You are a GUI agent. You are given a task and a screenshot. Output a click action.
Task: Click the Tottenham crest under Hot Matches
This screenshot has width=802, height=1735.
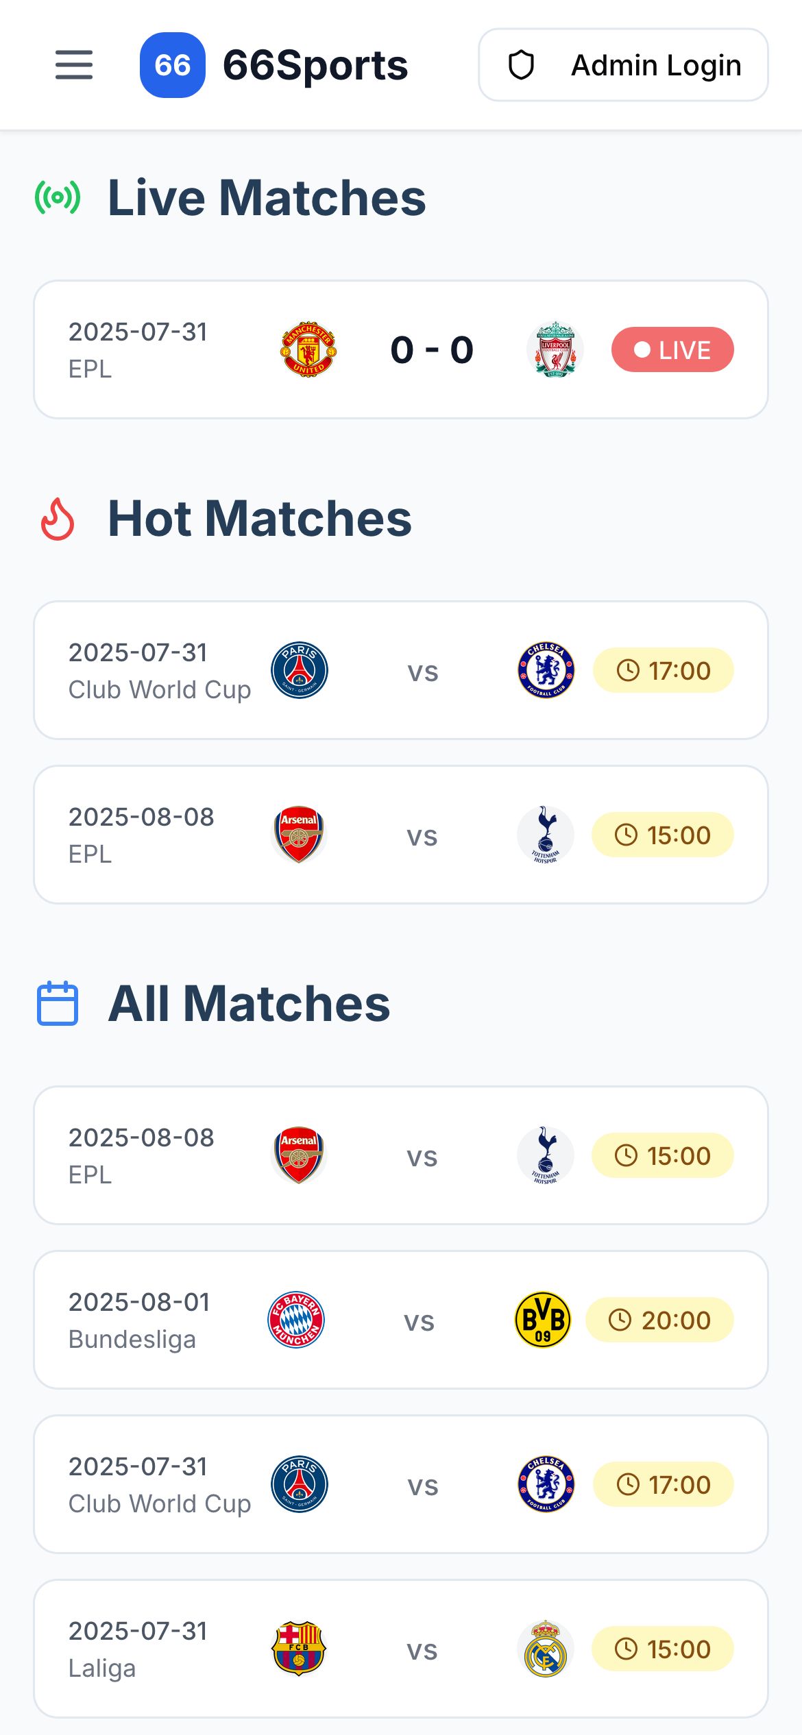point(546,835)
